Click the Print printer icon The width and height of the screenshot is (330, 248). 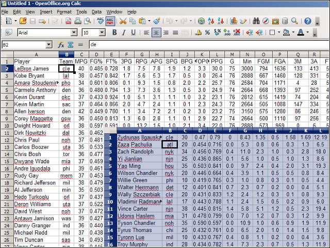tap(78, 21)
